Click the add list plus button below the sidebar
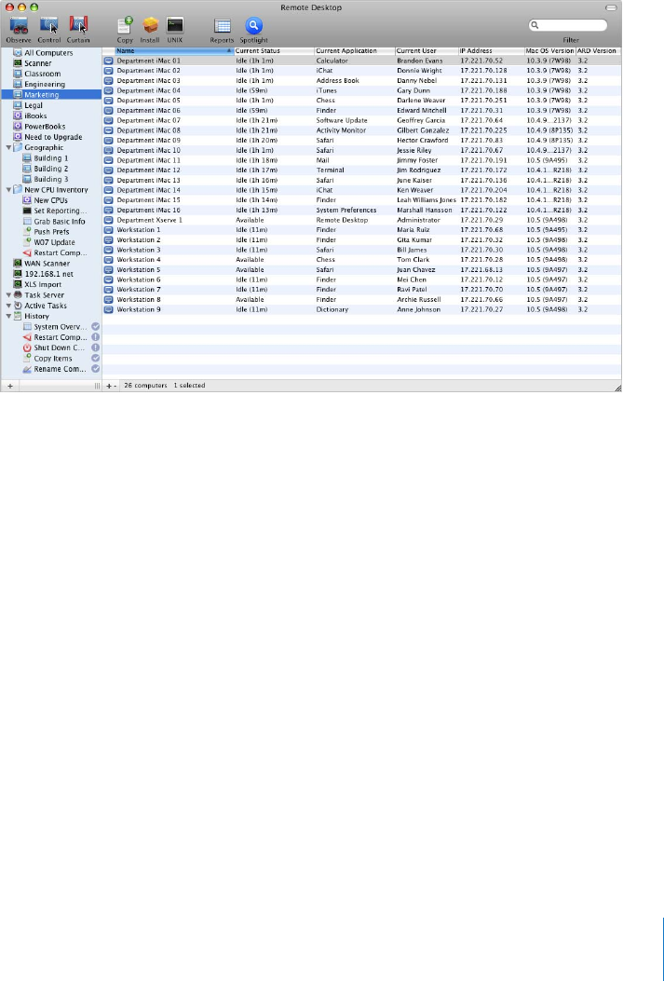 pyautogui.click(x=10, y=386)
